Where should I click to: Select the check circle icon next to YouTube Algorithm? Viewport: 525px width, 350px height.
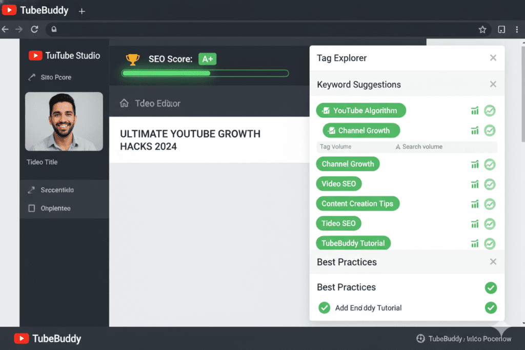pyautogui.click(x=490, y=110)
